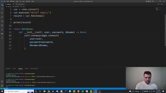Viewport: 166px width, 93px height.
Task: Open Google Chrome from the taskbar
Action: (49, 91)
